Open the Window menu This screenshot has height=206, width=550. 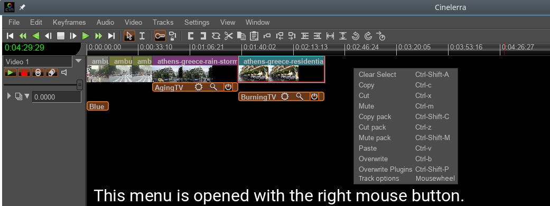click(257, 22)
